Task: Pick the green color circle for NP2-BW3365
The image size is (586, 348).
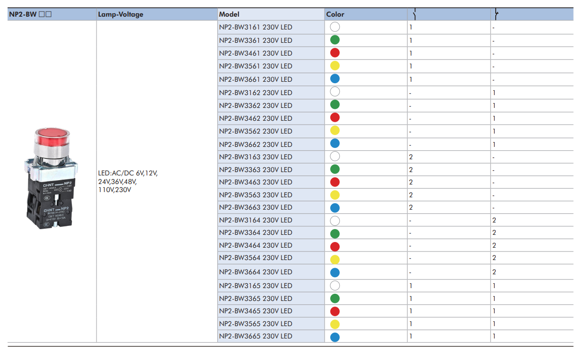Action: pos(335,299)
